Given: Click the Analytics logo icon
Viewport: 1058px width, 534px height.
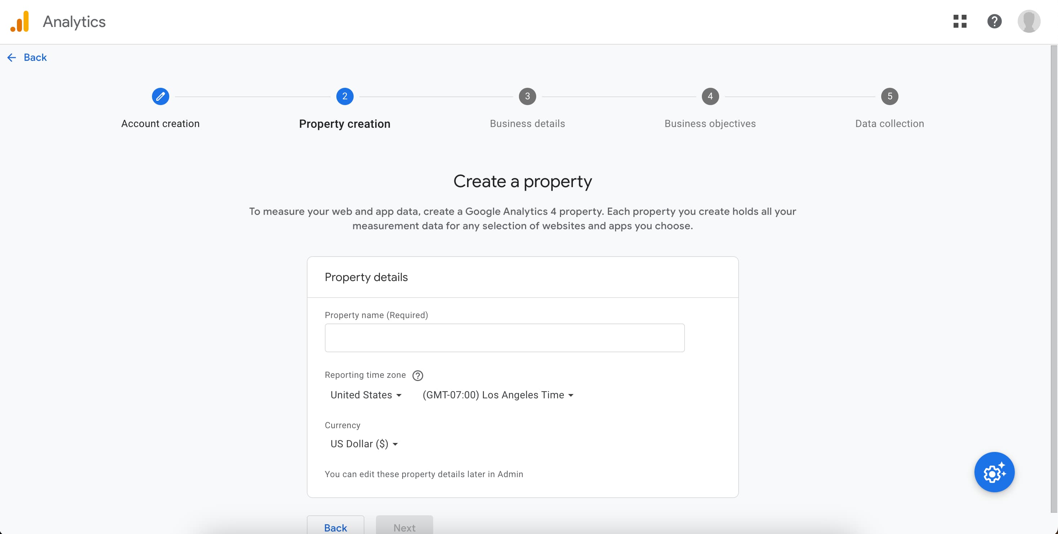Looking at the screenshot, I should click(20, 21).
